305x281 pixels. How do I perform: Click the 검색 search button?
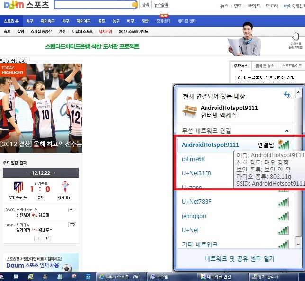[145, 5]
